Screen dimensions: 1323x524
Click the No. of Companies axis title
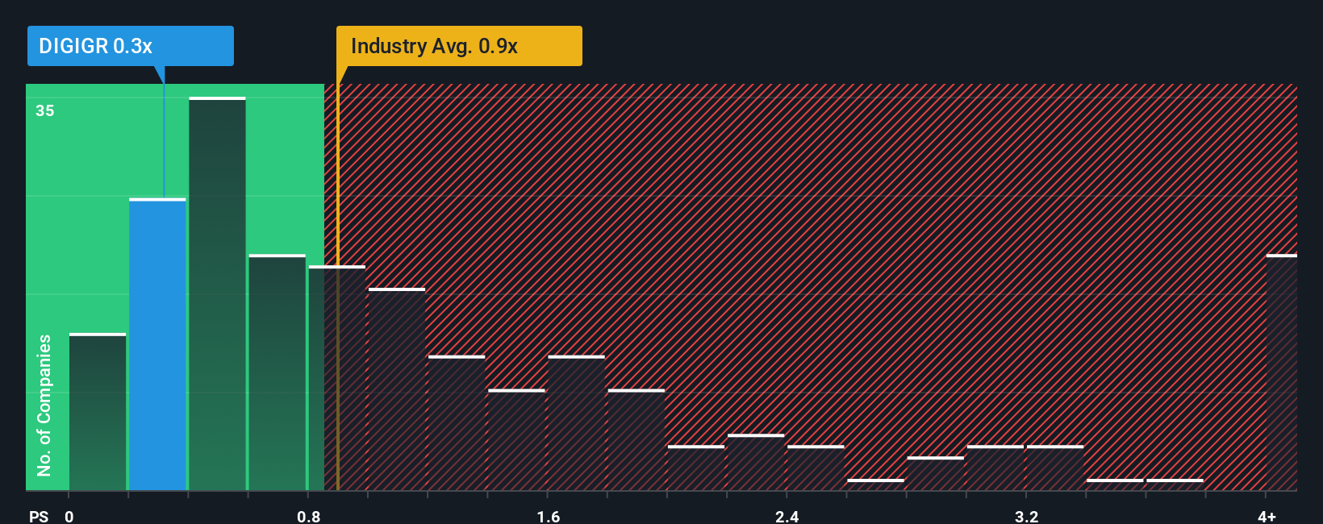click(x=44, y=405)
